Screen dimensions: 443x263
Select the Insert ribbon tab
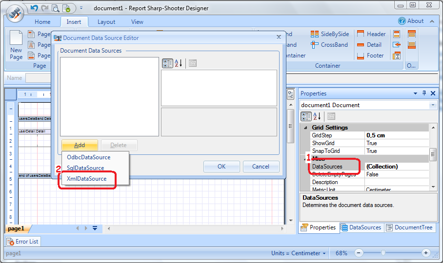[x=74, y=22]
